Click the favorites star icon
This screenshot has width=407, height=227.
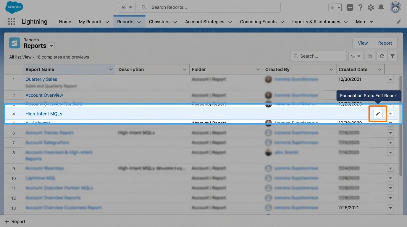pos(332,7)
